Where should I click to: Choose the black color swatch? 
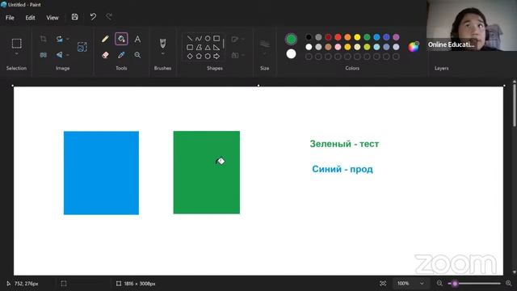click(x=309, y=37)
